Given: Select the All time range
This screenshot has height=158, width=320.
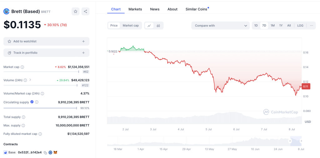Looking at the screenshot, I should 289,26.
